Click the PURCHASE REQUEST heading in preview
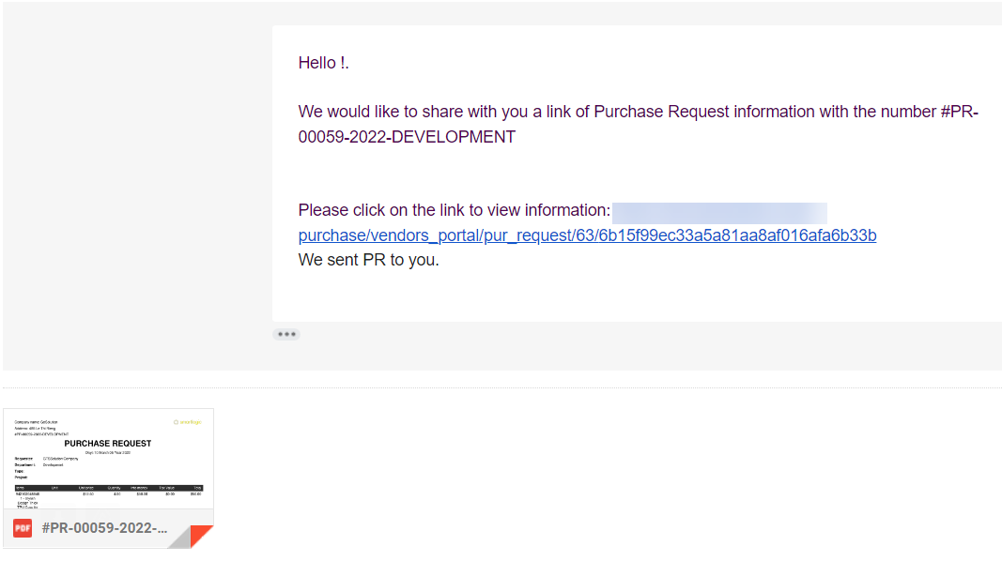 [x=108, y=443]
